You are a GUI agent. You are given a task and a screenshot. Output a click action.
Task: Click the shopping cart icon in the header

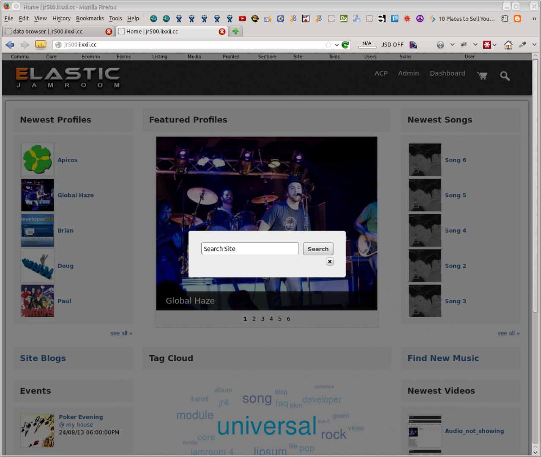click(x=482, y=76)
